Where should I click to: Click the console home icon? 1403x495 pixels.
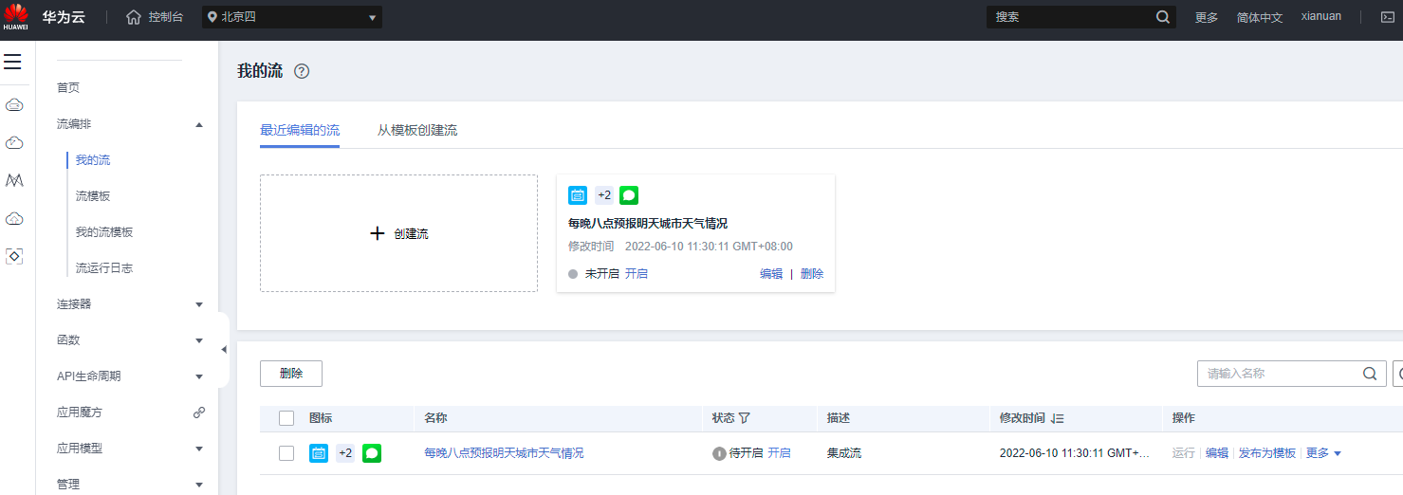134,17
